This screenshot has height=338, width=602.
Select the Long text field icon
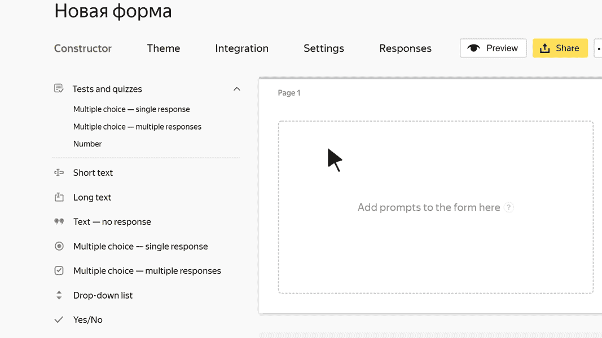59,197
